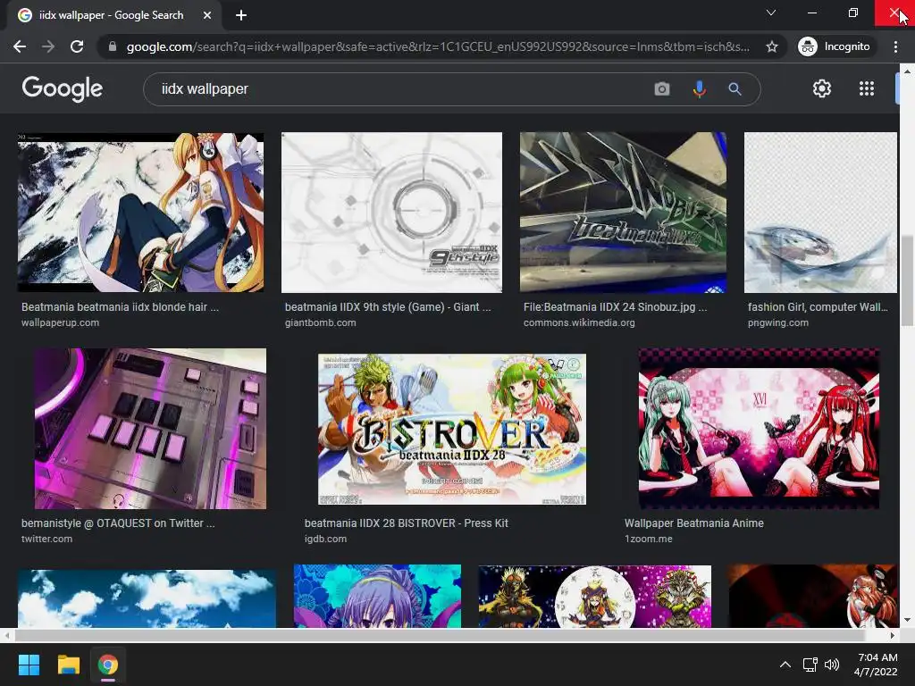Image resolution: width=915 pixels, height=686 pixels.
Task: Click the page scroll up arrow
Action: pos(907,71)
